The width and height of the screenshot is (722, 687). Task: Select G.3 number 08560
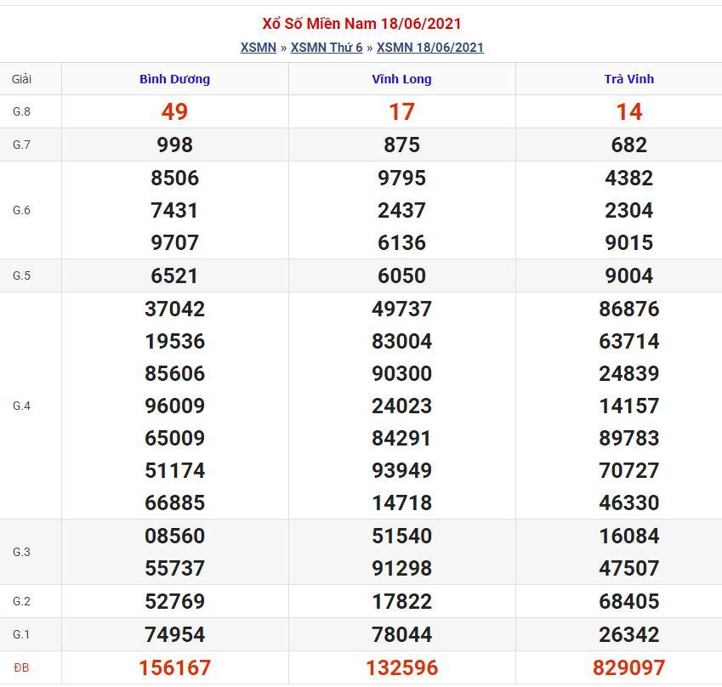click(174, 536)
